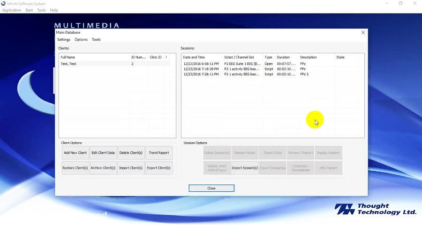The image size is (422, 225).
Task: Click the Add New Client button
Action: pyautogui.click(x=75, y=152)
